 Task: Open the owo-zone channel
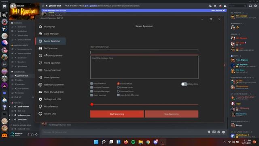click(x=22, y=120)
